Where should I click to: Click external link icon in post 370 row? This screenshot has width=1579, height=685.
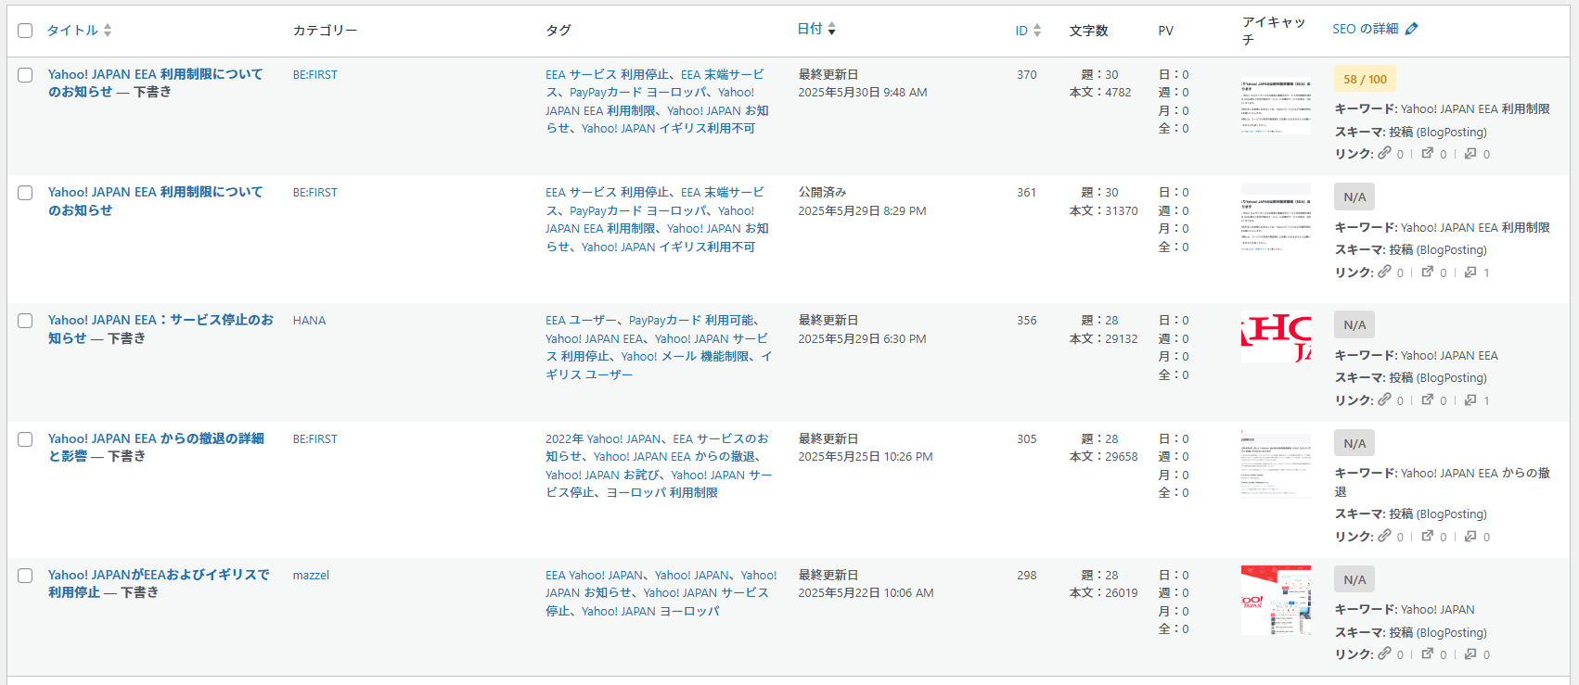tap(1428, 153)
